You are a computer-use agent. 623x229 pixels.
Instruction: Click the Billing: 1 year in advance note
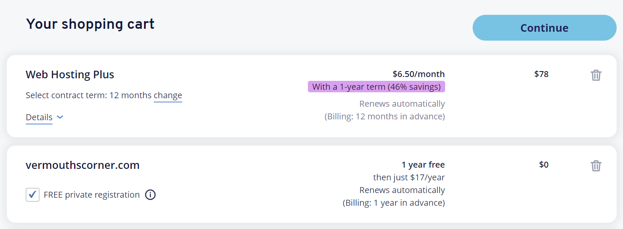[x=393, y=203]
